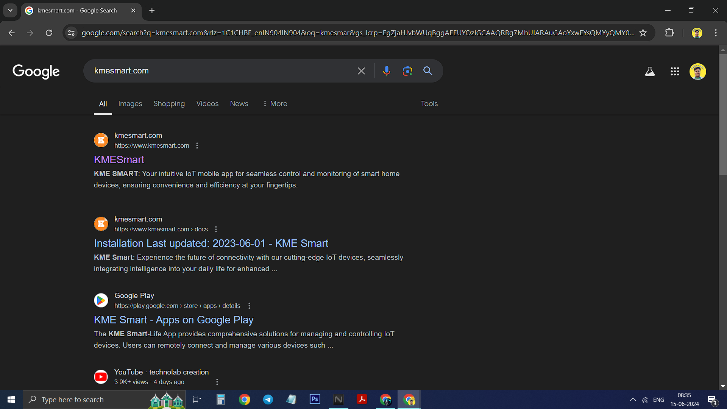Click the page vertical scrollbar
The height and width of the screenshot is (409, 727).
point(723,114)
